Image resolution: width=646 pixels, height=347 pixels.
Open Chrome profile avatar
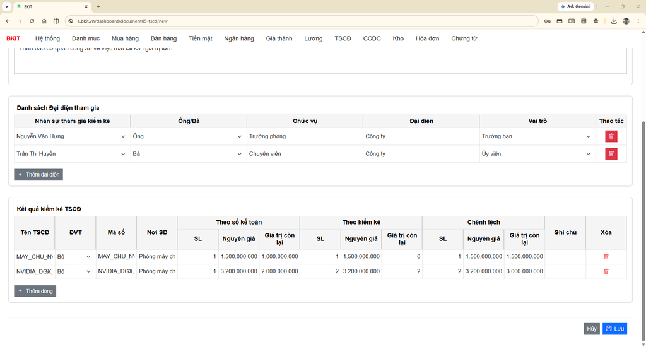626,21
